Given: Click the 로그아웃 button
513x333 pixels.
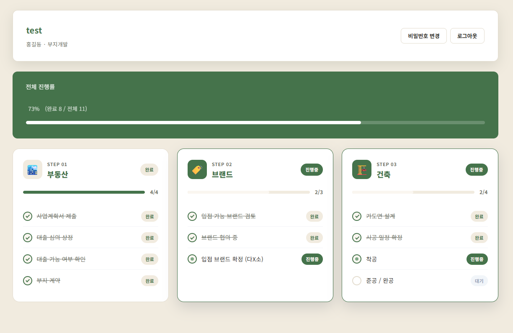Looking at the screenshot, I should 467,36.
